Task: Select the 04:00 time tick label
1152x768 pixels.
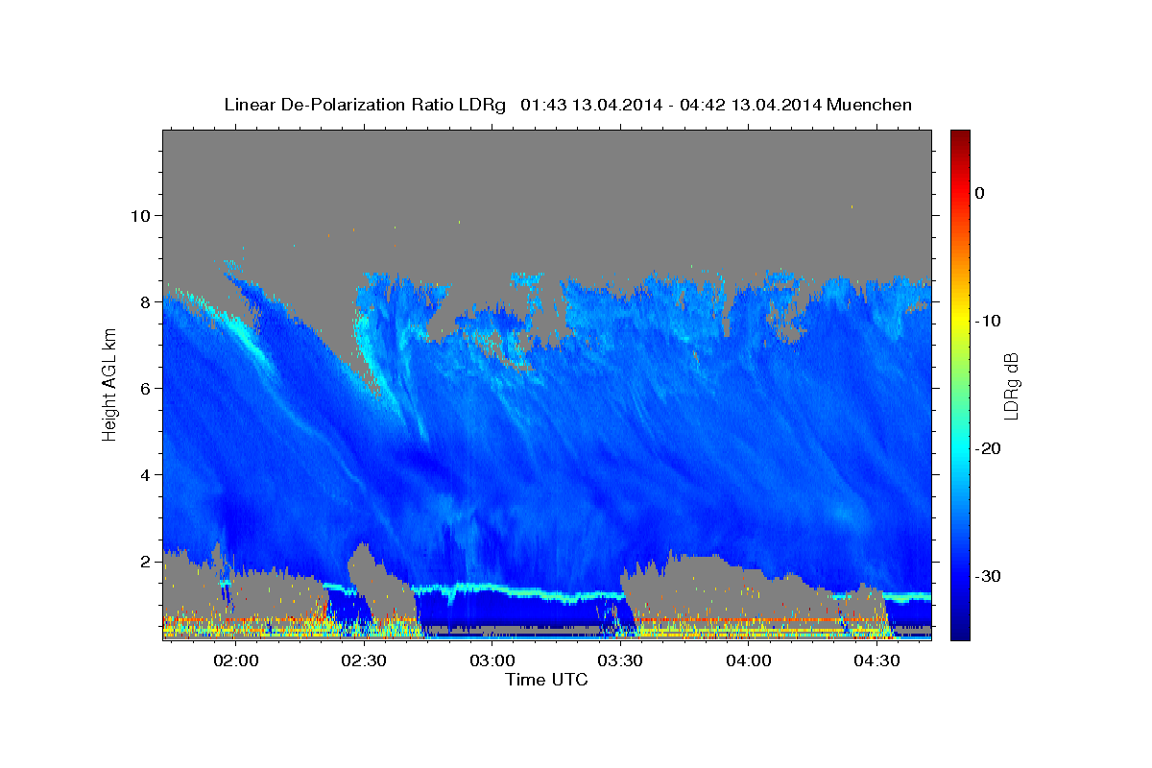Action: coord(749,660)
